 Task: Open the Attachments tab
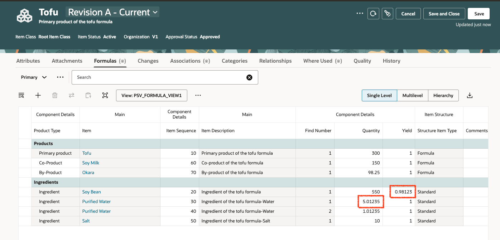point(67,61)
